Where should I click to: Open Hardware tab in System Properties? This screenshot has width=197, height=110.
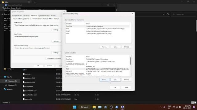(x=26, y=16)
